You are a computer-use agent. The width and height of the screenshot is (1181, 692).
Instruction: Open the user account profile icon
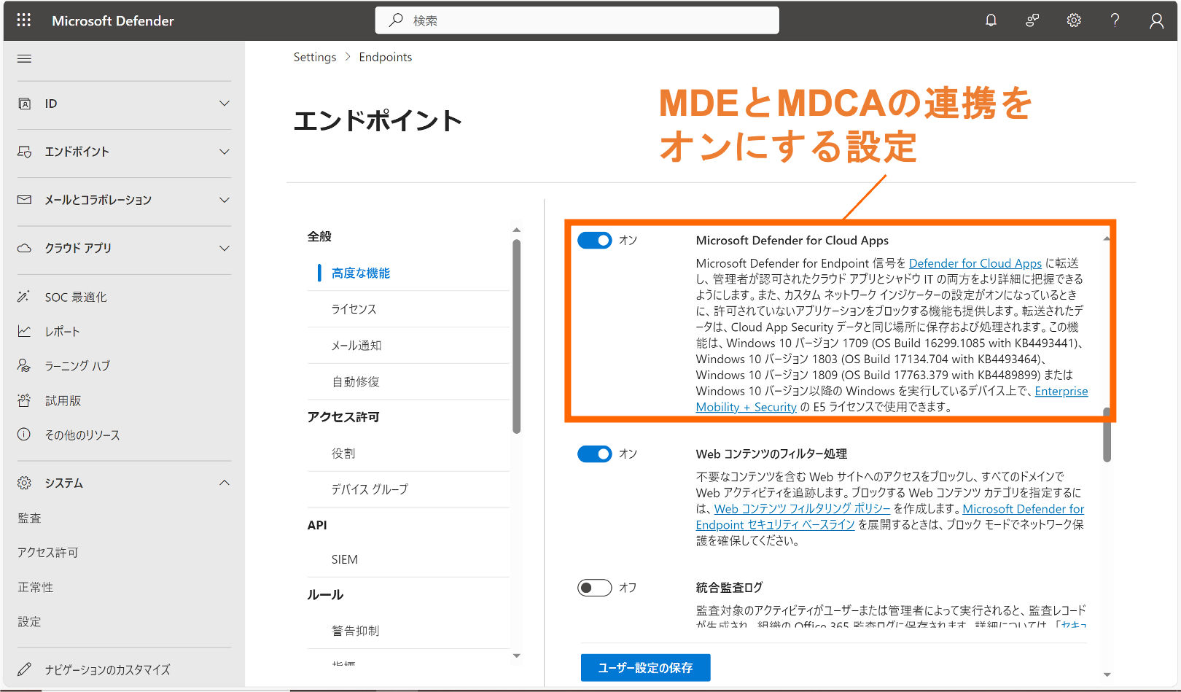point(1156,20)
